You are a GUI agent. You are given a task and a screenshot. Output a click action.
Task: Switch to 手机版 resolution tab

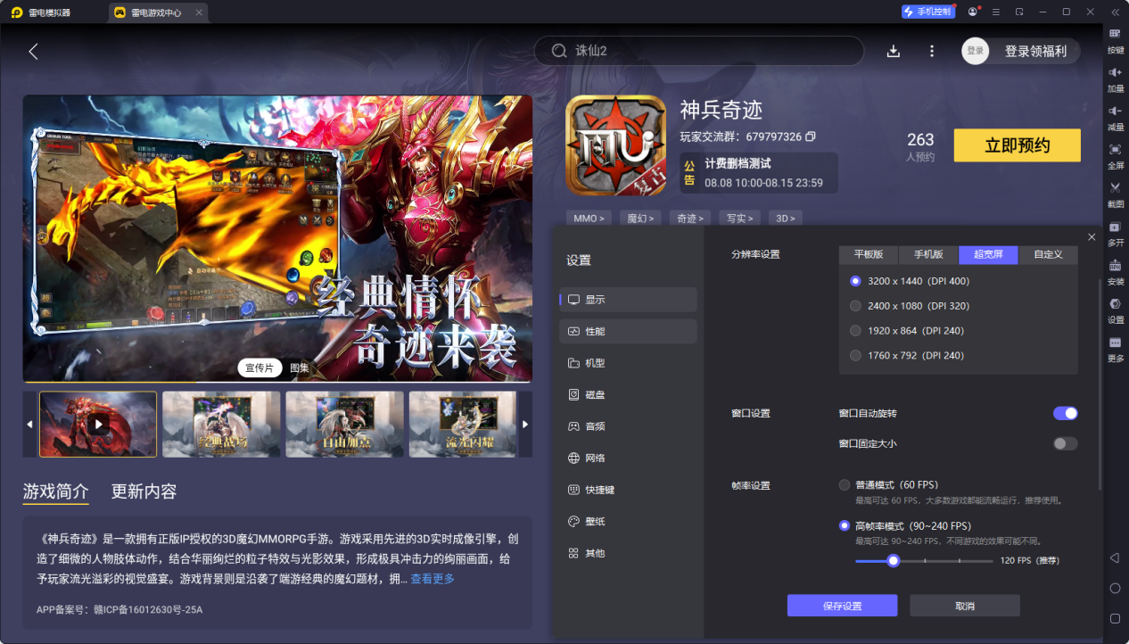click(928, 254)
